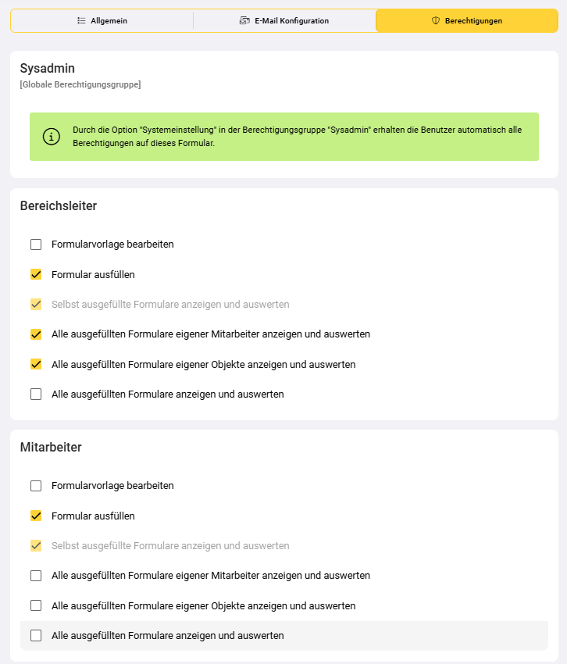This screenshot has width=567, height=664.
Task: Tick Alle ausgefüllten Formulare anzeigen for Mitarbeiter
Action: [x=36, y=636]
